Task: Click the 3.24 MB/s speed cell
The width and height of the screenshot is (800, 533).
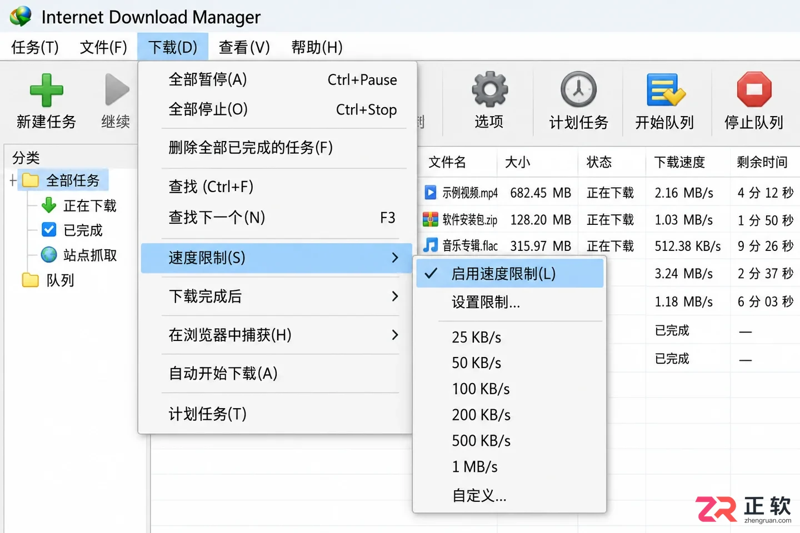Action: pyautogui.click(x=684, y=274)
